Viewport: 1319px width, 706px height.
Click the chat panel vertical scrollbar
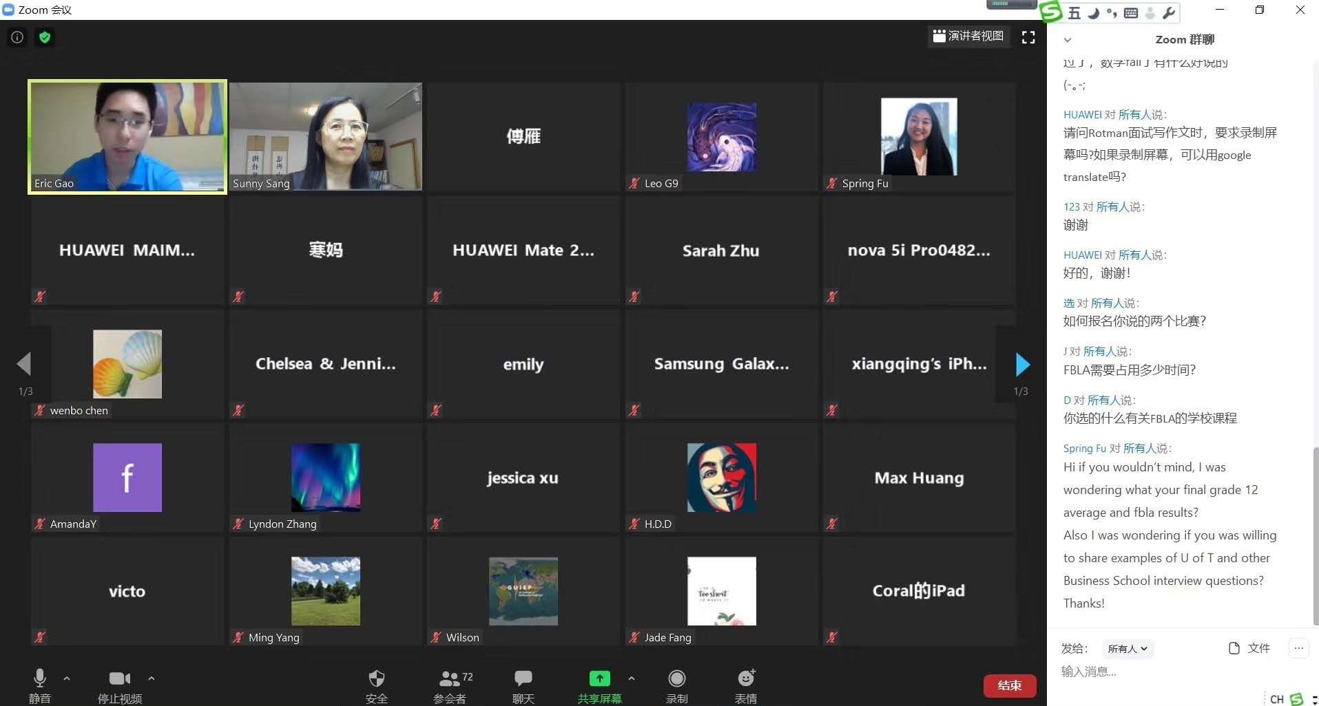tap(1316, 536)
